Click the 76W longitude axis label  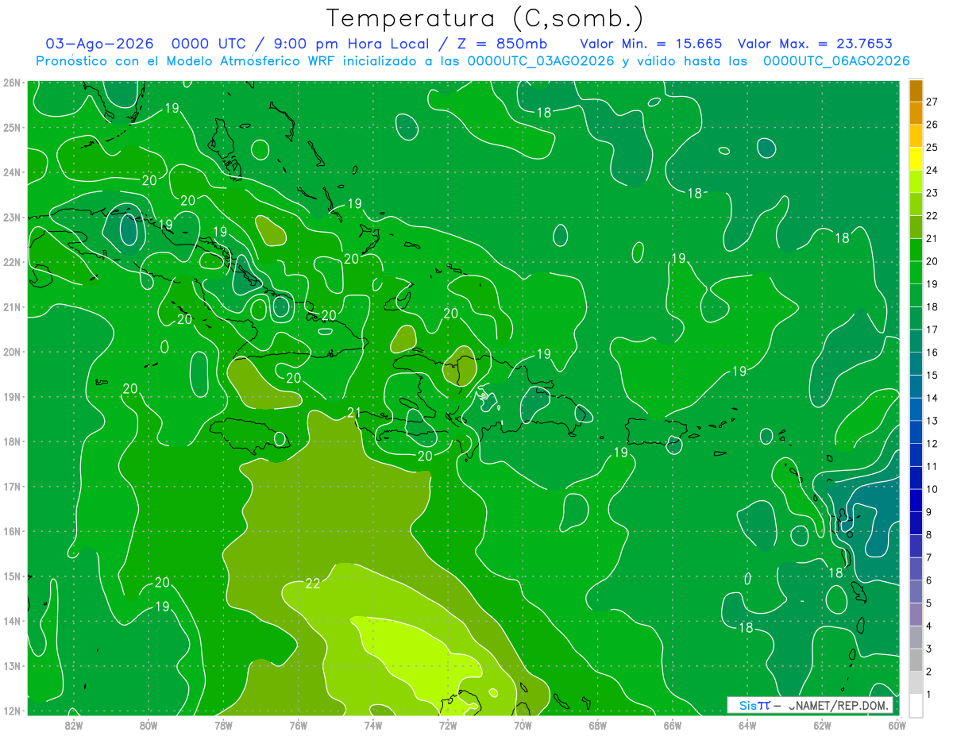pos(298,725)
